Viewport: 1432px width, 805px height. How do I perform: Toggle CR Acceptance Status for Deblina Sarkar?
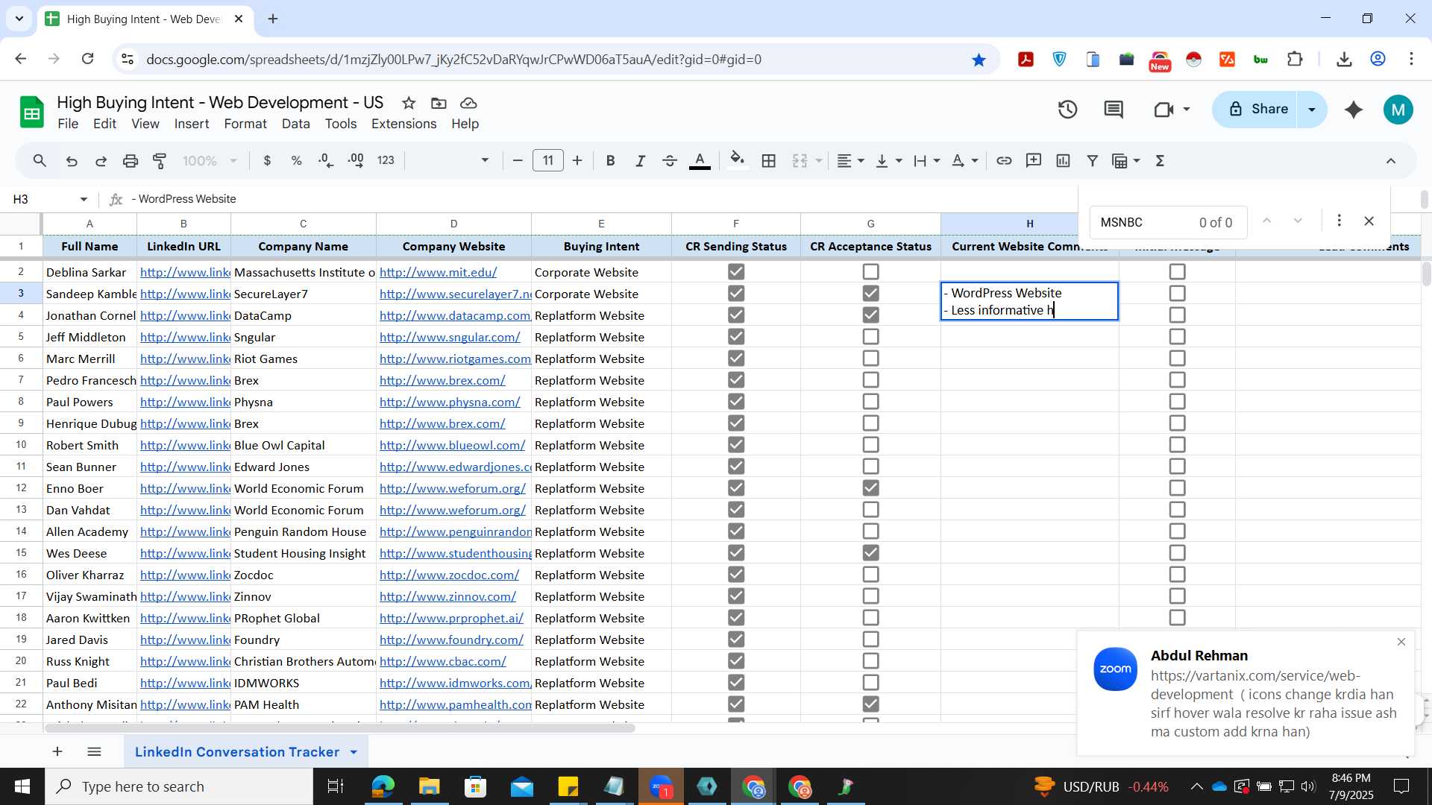870,272
